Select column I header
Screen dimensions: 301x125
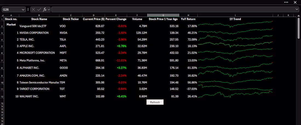[x=235, y=15]
